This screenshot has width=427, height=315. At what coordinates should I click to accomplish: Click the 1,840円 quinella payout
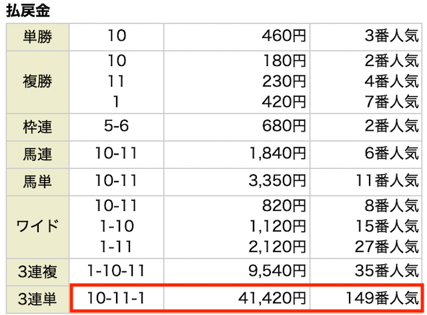[x=278, y=153]
